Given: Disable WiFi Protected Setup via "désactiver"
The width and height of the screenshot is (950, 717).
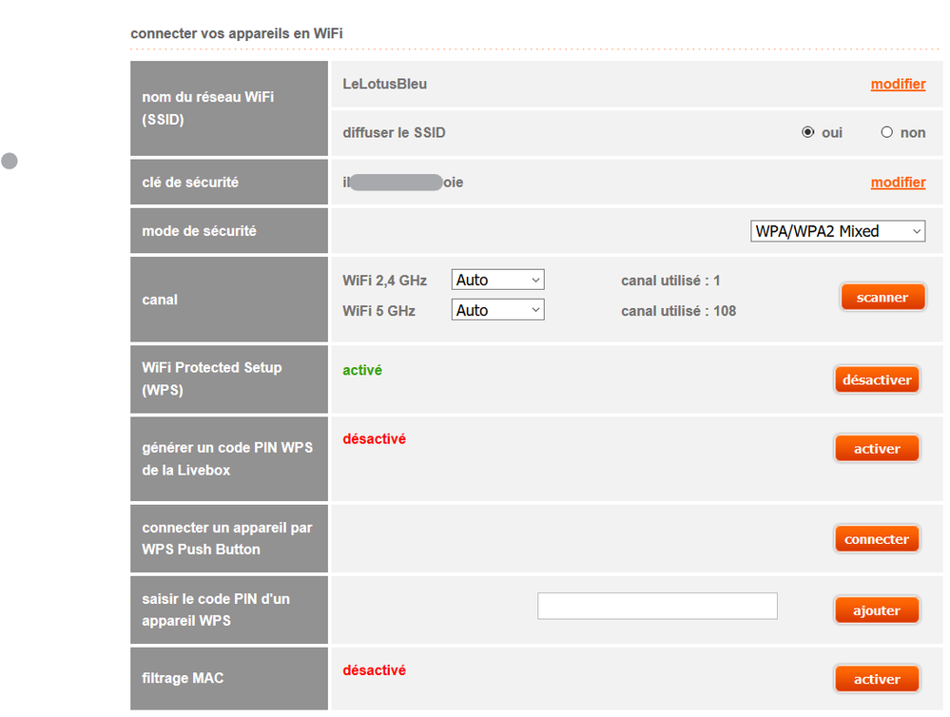Looking at the screenshot, I should 876,378.
